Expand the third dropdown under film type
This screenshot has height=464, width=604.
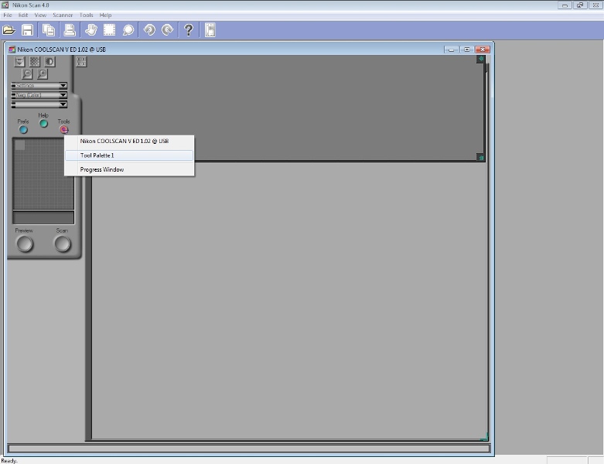[x=39, y=104]
